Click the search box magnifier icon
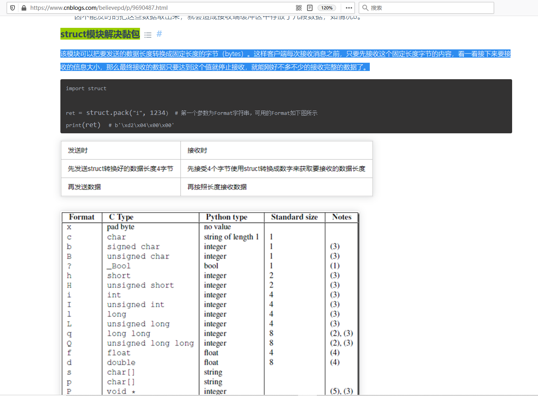This screenshot has height=396, width=538. [x=365, y=8]
